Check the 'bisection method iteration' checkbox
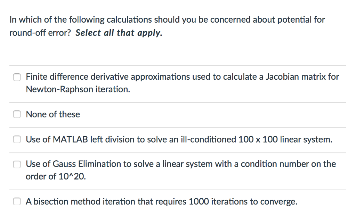Screen dimensions: 356x224 [17, 201]
